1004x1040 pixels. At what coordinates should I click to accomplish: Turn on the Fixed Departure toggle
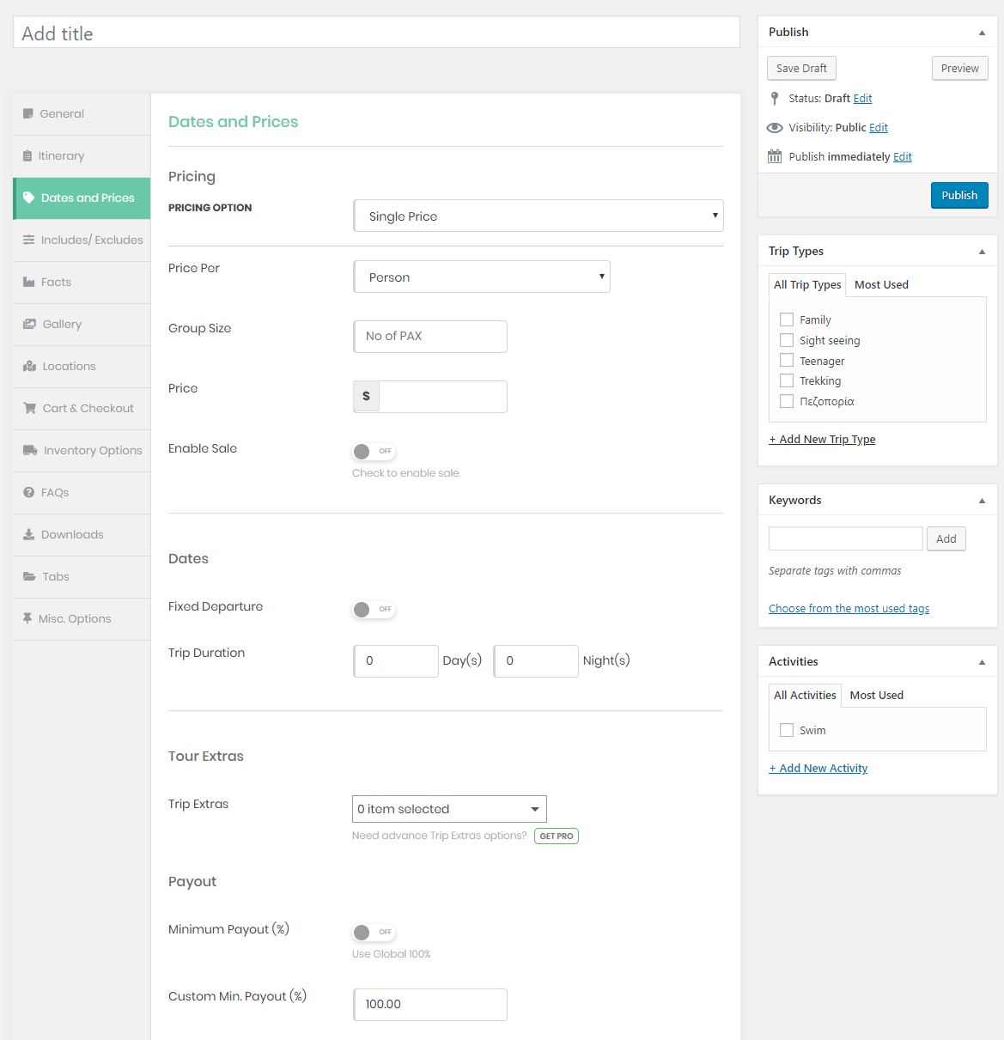374,609
